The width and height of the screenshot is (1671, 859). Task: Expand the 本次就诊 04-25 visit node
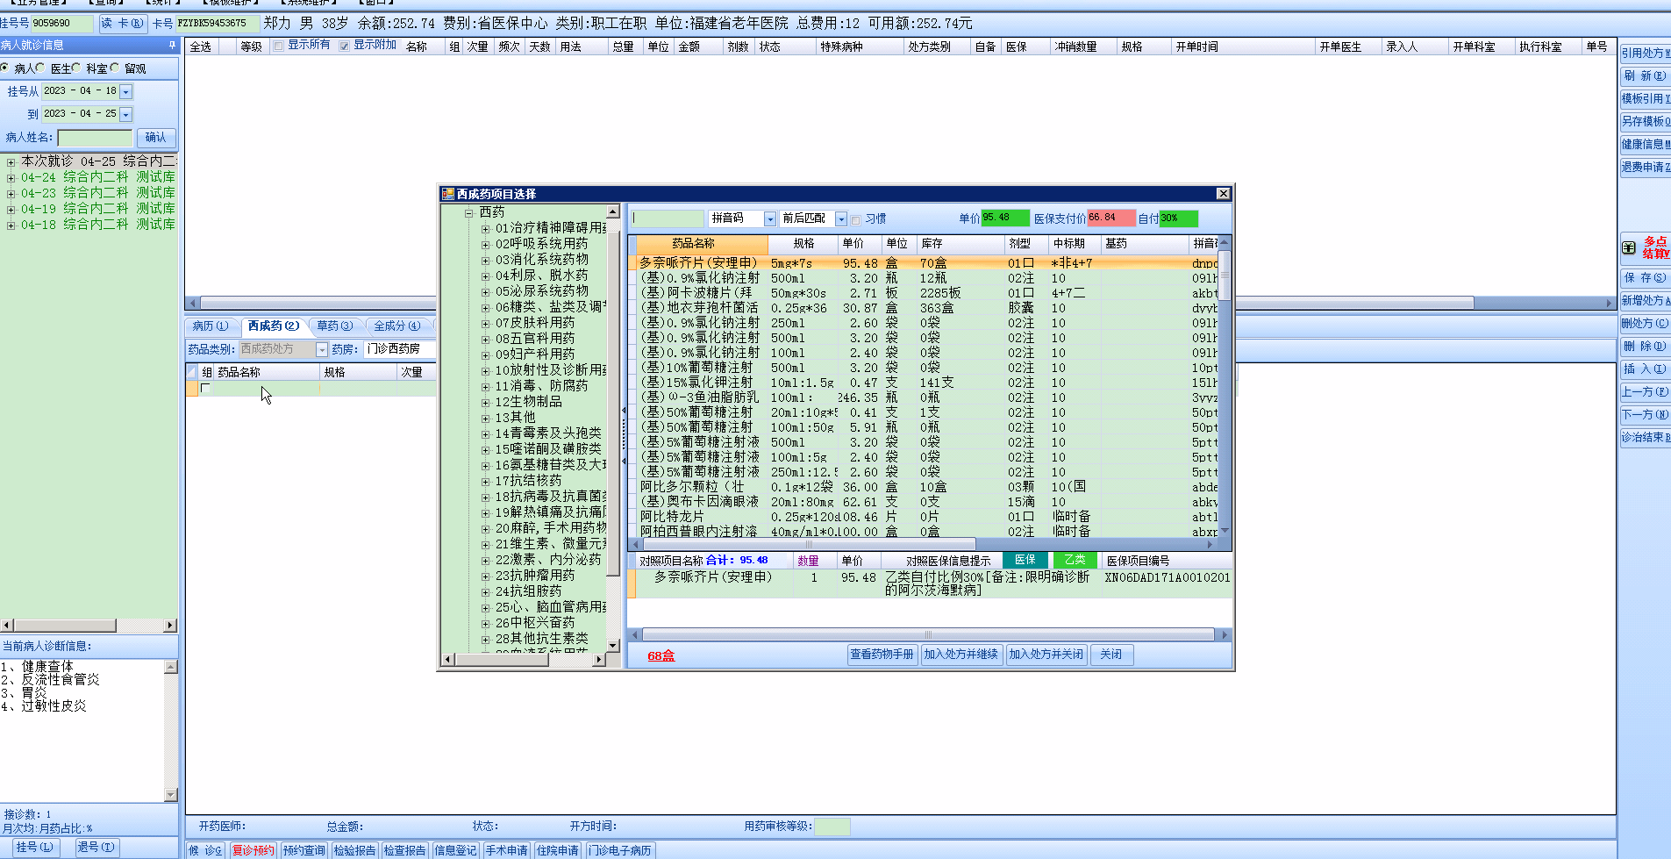point(11,161)
